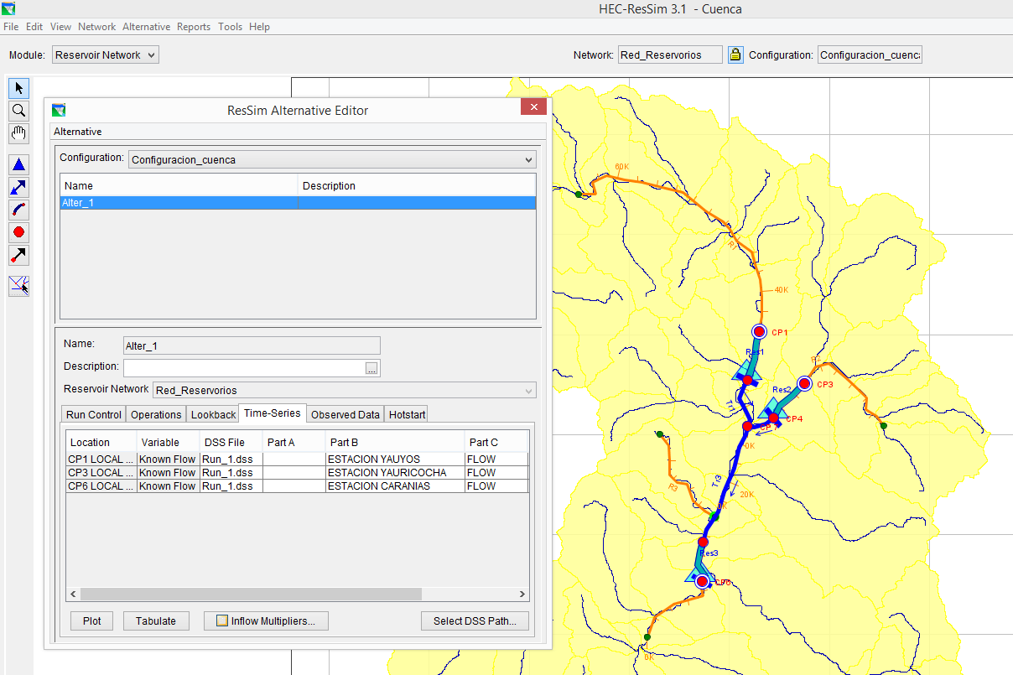The width and height of the screenshot is (1013, 675).
Task: Select the ESTACION CARANIAS cell
Action: point(395,485)
